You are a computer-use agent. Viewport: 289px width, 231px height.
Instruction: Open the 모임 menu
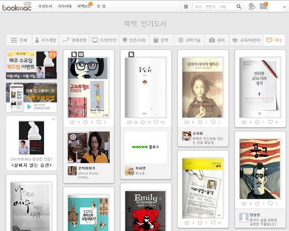click(x=101, y=6)
